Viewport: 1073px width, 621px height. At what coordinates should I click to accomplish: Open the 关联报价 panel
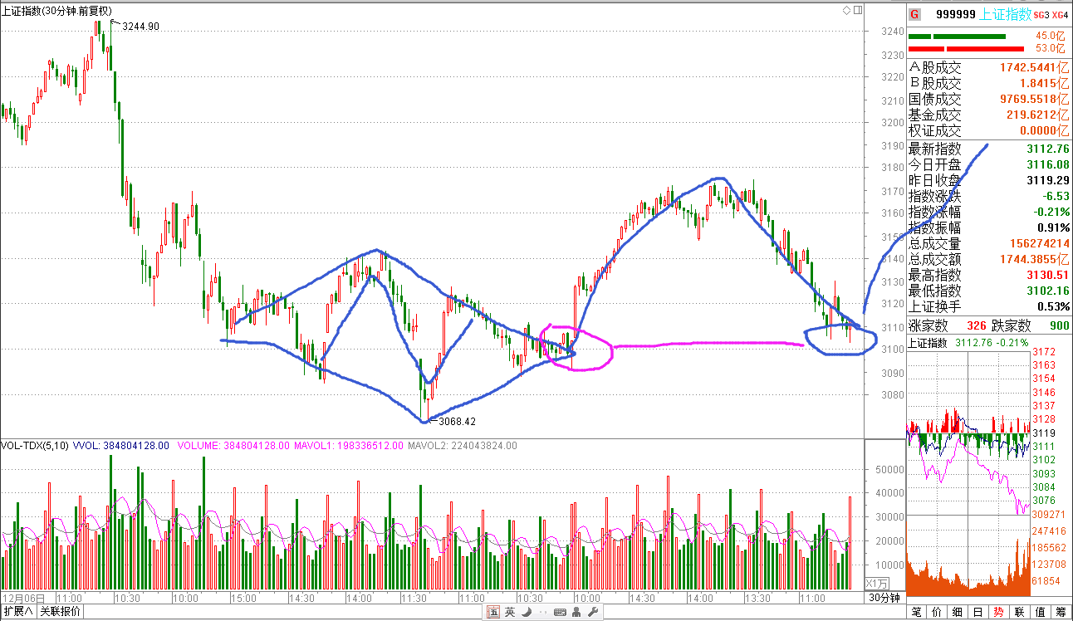[61, 612]
